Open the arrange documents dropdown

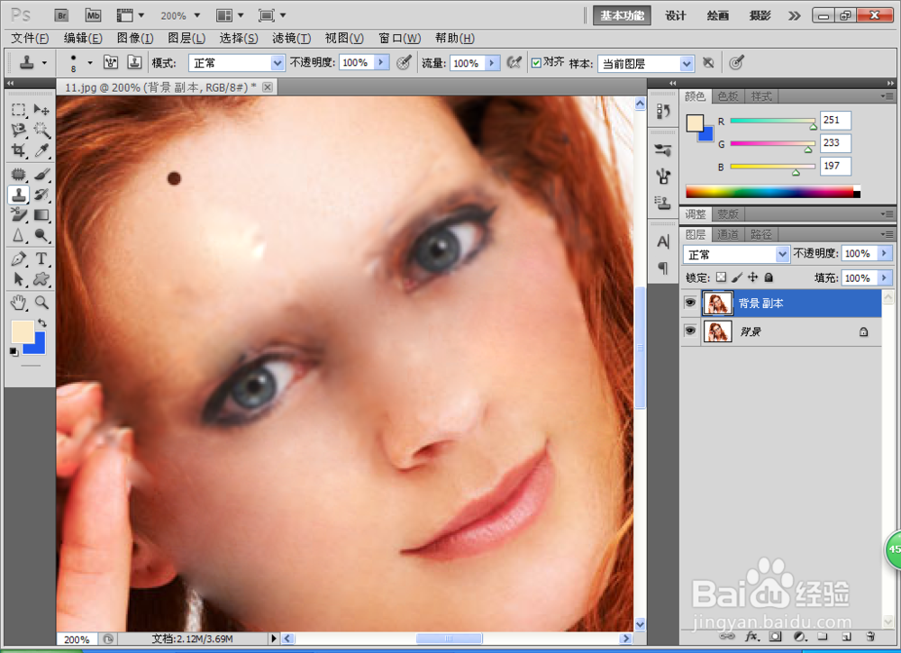click(230, 15)
